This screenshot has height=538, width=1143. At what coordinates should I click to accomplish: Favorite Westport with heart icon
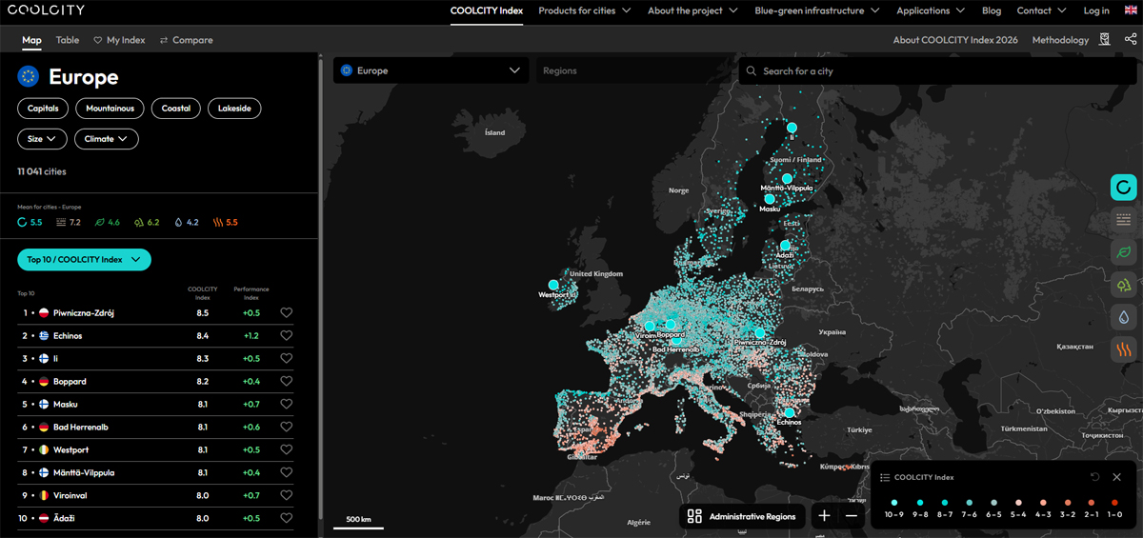tap(286, 450)
